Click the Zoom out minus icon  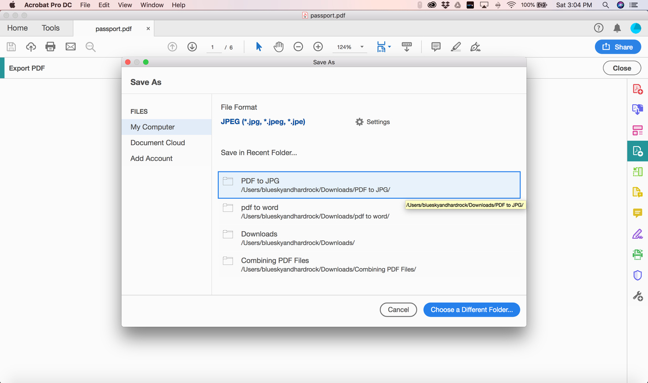(298, 47)
